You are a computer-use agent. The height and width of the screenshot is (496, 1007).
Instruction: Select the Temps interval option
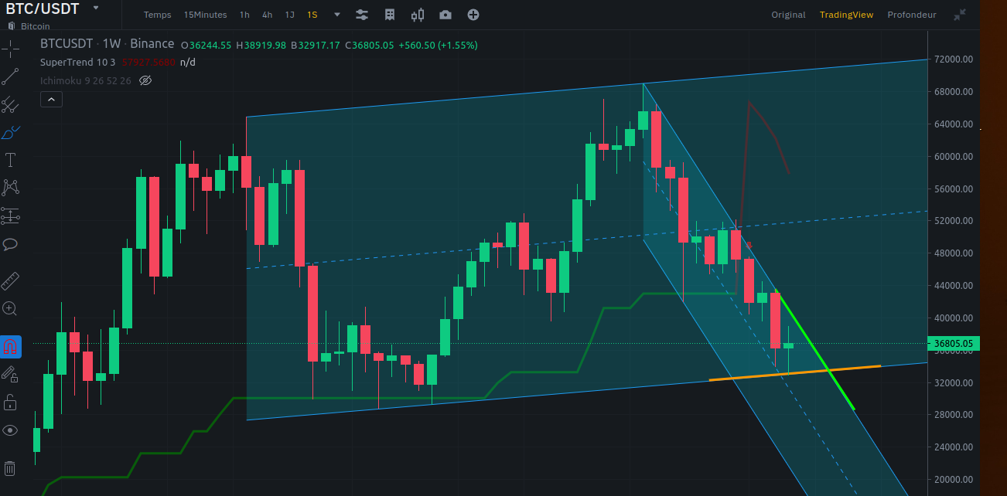click(x=157, y=15)
